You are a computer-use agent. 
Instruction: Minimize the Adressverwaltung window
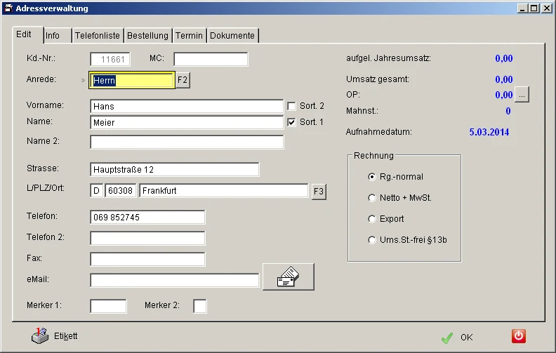[x=522, y=8]
